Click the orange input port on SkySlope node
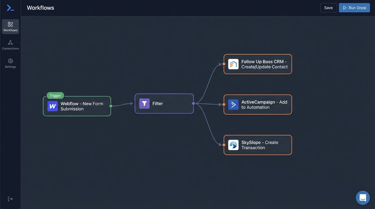This screenshot has width=375, height=209. [223, 145]
